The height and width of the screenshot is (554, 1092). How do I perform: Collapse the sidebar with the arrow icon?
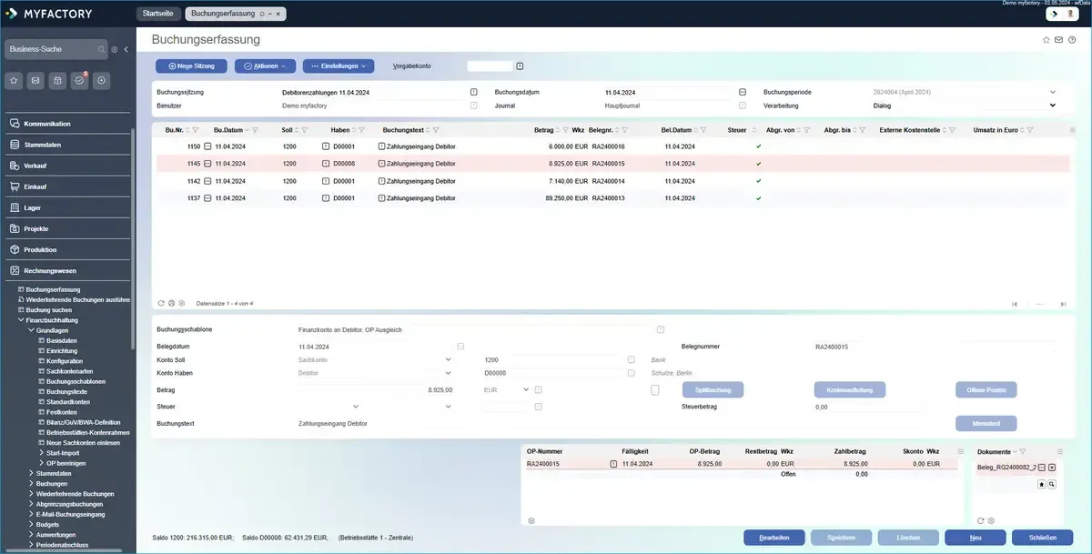(126, 49)
